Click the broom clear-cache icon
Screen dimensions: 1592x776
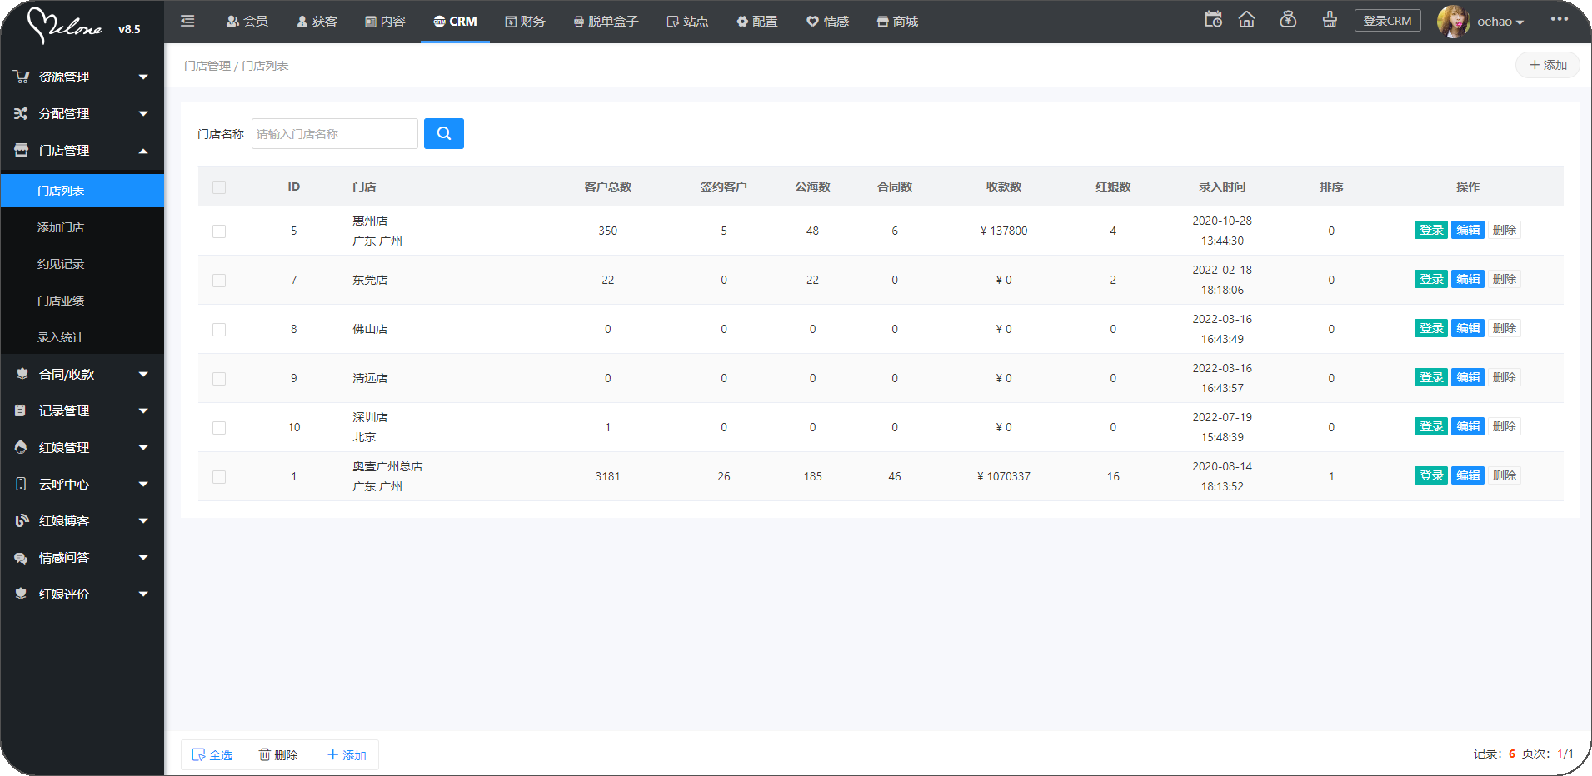pos(1330,20)
